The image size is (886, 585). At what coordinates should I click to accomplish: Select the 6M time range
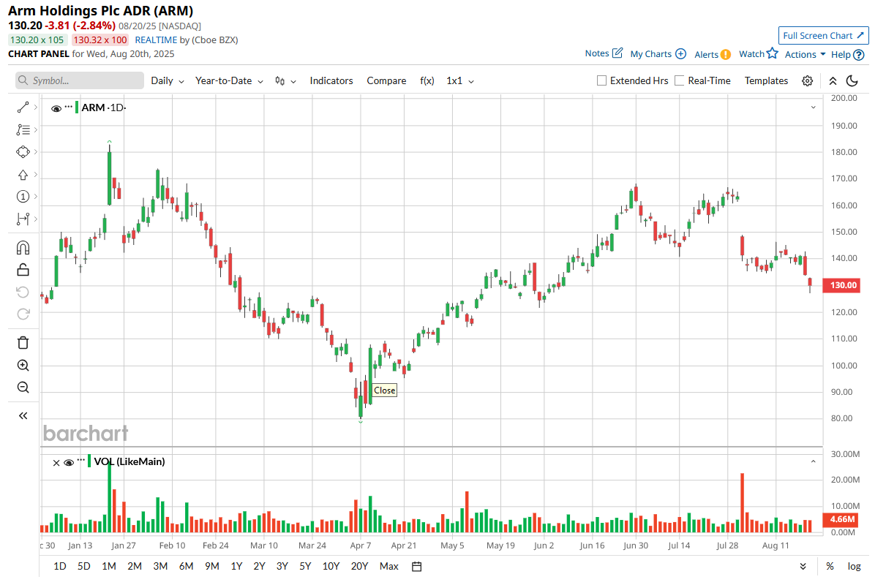186,567
